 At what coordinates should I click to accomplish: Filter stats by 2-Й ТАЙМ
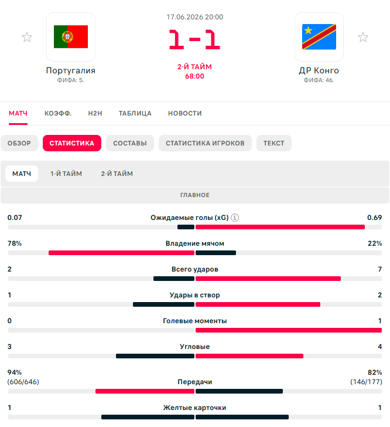click(117, 174)
